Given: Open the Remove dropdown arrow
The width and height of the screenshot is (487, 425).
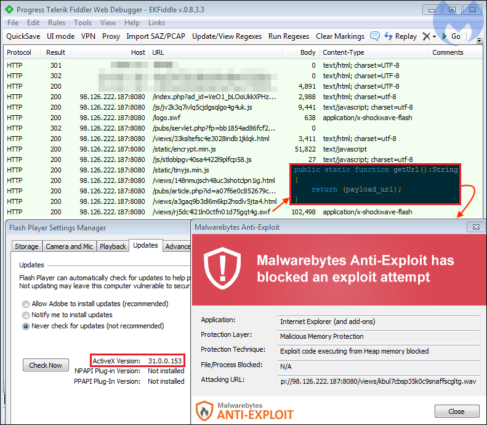Looking at the screenshot, I should click(x=434, y=37).
